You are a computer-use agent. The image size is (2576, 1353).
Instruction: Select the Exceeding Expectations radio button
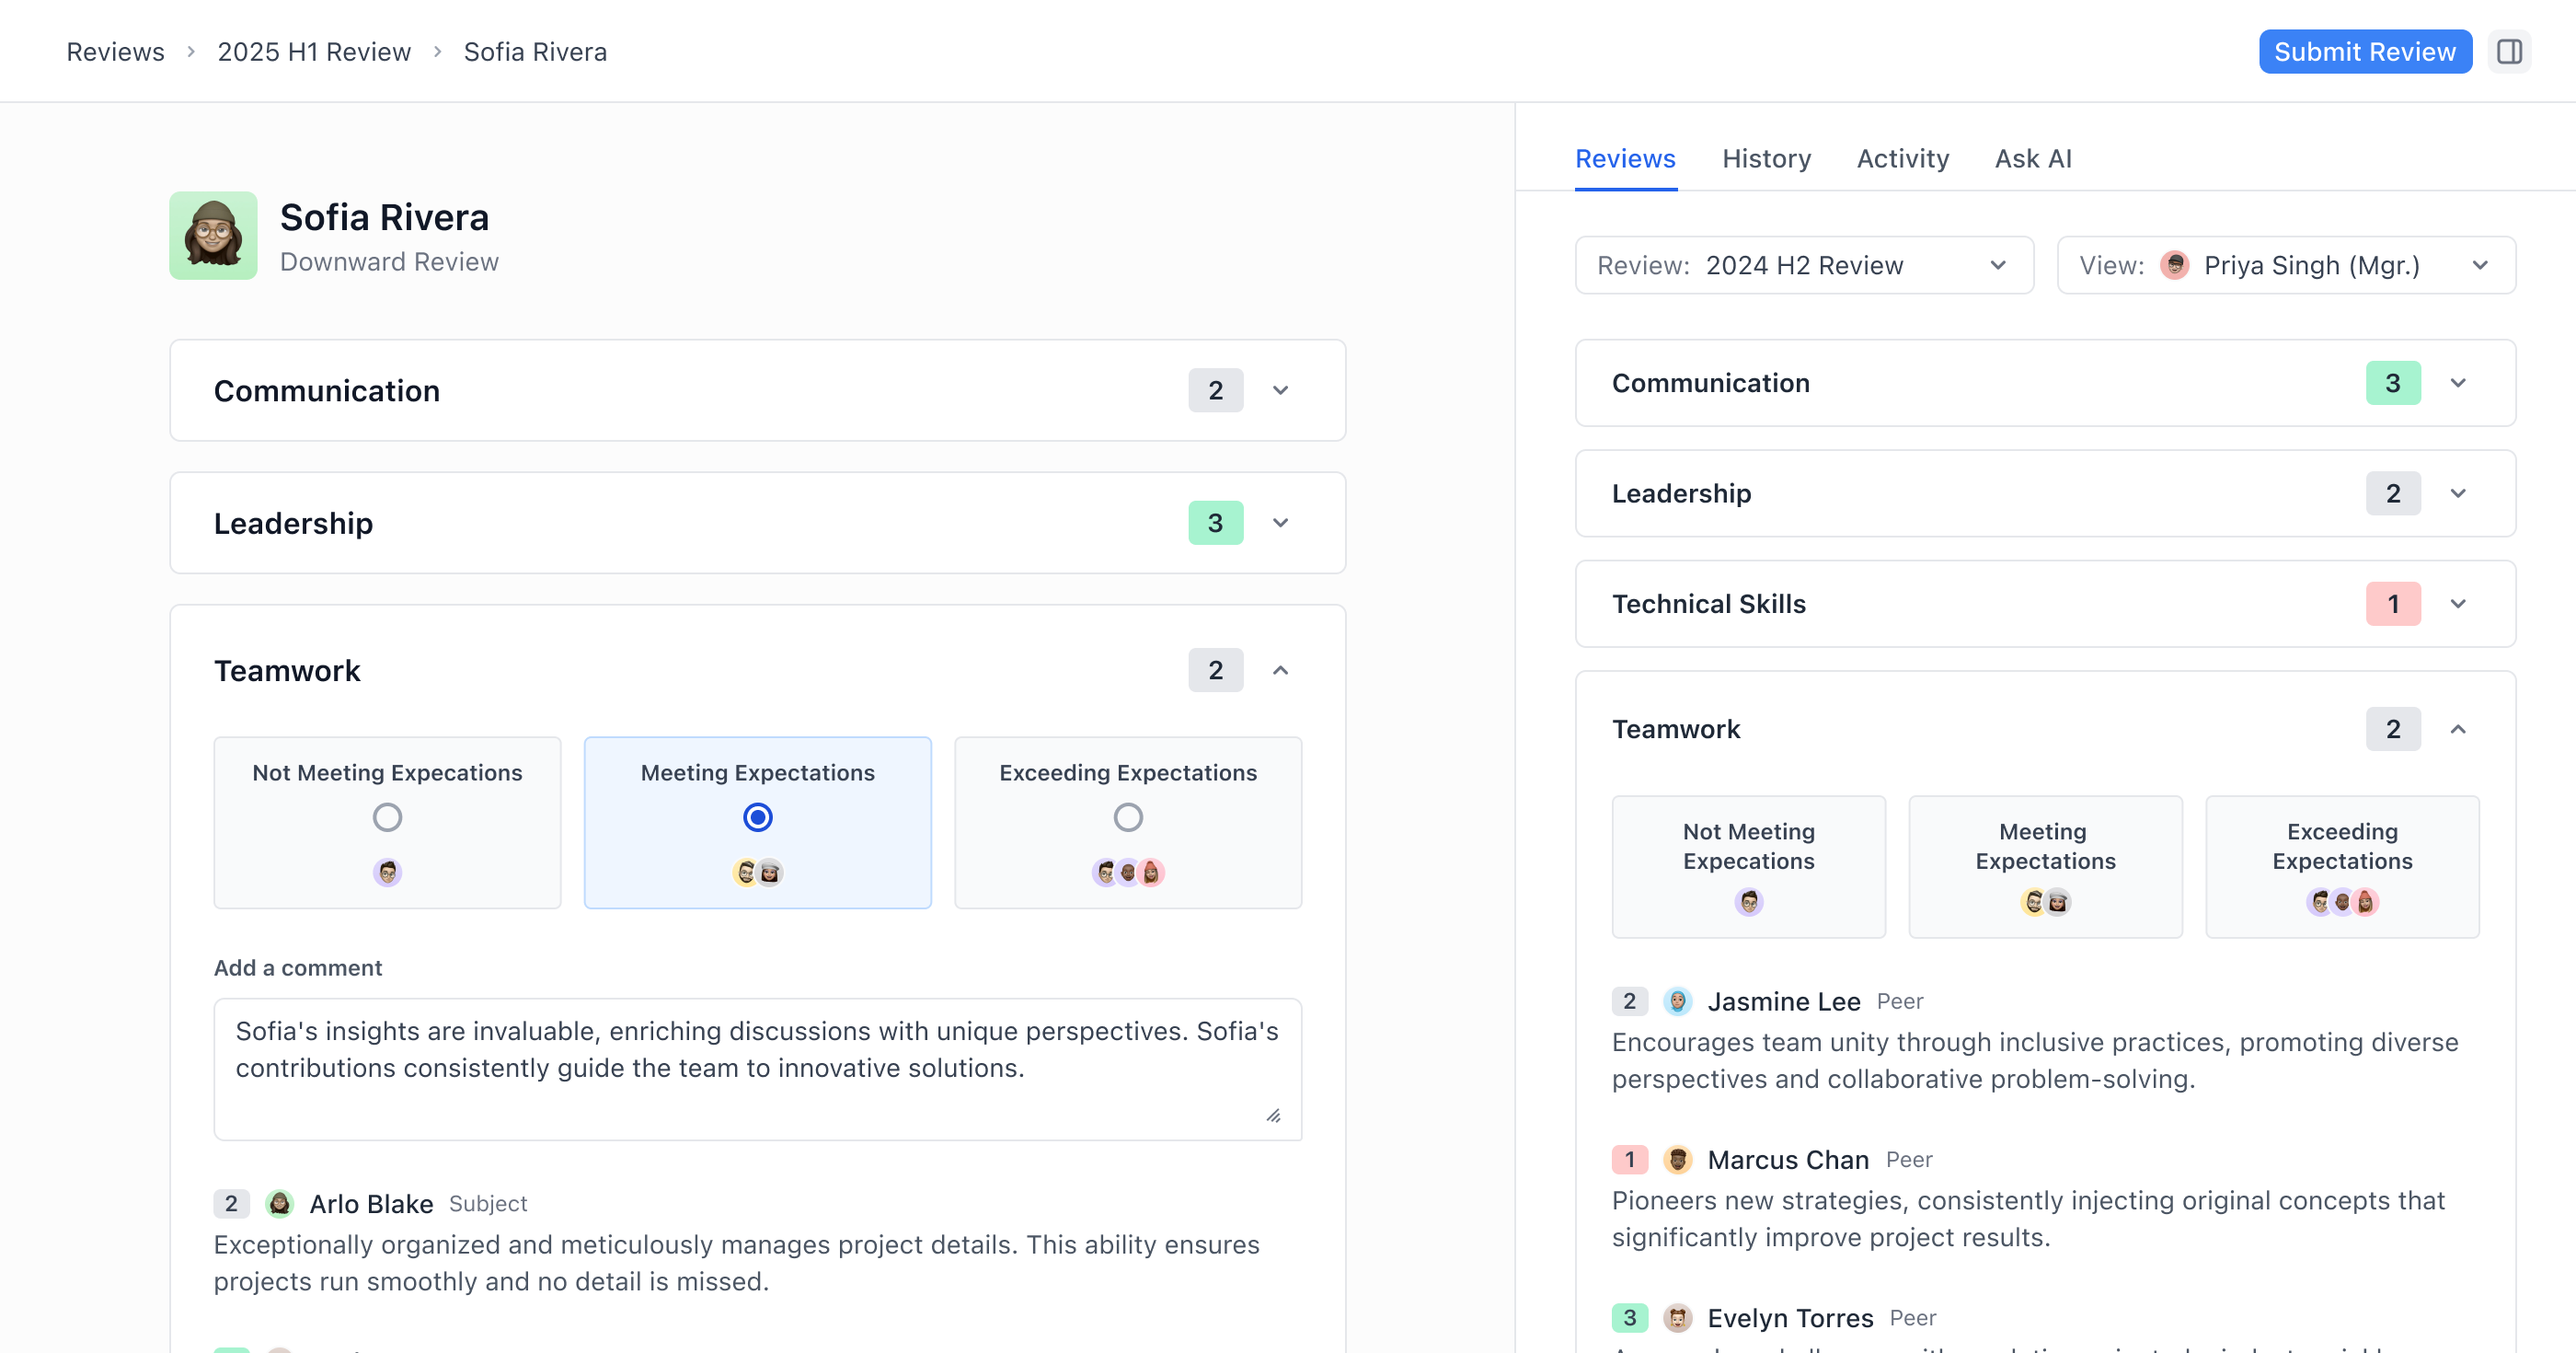tap(1128, 816)
